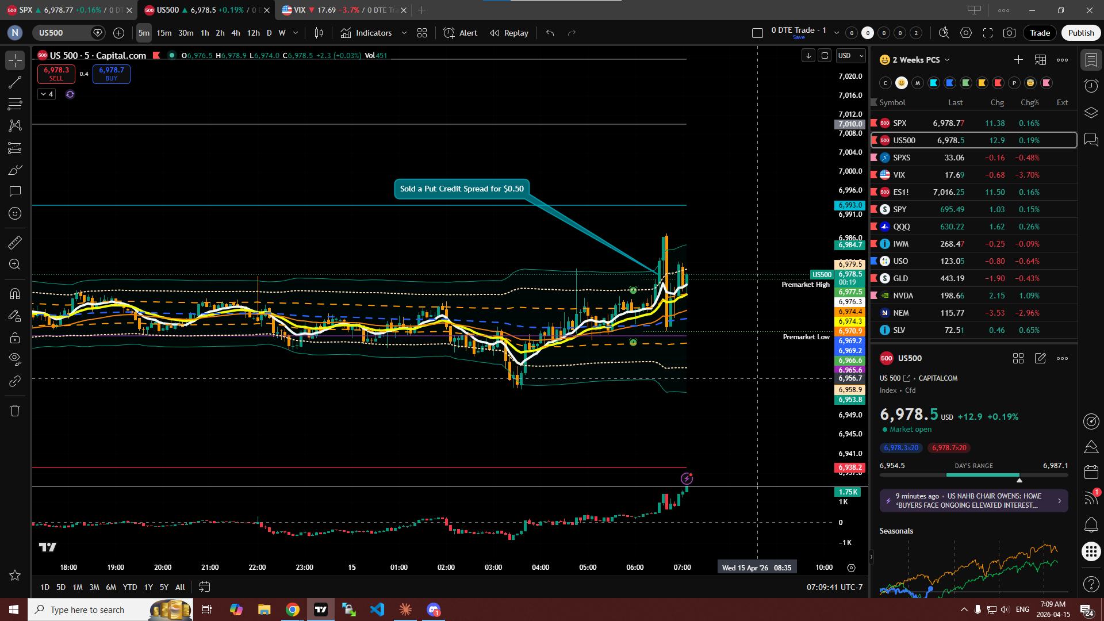This screenshot has height=621, width=1104.
Task: Open the layout grid selector icon
Action: [x=422, y=33]
